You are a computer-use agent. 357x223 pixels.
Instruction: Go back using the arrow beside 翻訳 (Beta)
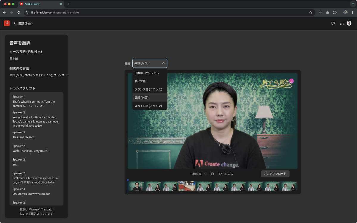coord(14,23)
